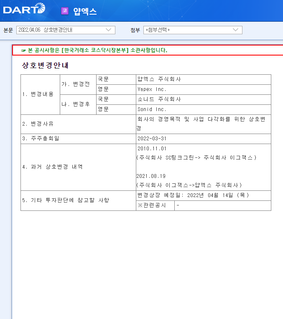Click the 첨부 label
Screen dimensions: 283x319
135,30
